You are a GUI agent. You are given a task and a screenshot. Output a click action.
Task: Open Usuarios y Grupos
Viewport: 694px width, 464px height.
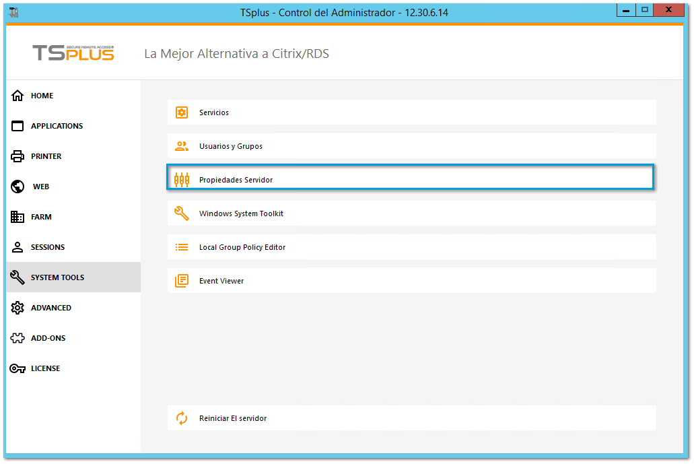pos(411,146)
